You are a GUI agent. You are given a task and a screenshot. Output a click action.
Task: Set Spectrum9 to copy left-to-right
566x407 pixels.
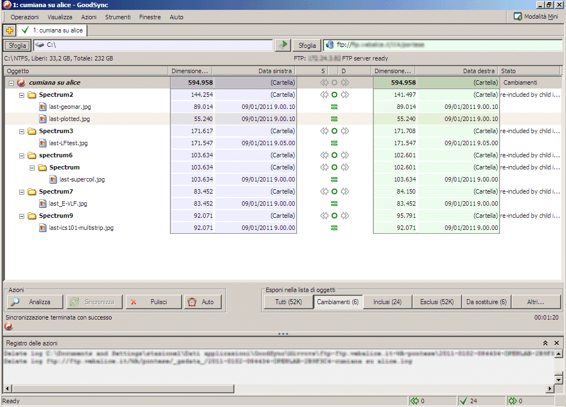coord(345,216)
